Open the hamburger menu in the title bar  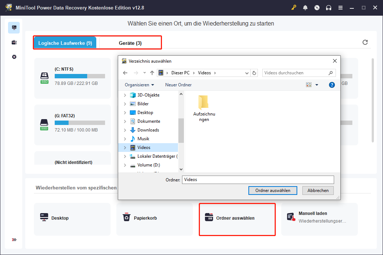pyautogui.click(x=340, y=7)
